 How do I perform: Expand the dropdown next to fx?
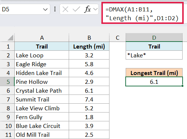pyautogui.click(x=96, y=9)
